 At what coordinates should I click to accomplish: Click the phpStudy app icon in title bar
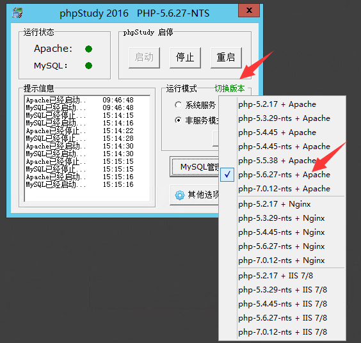click(x=17, y=13)
